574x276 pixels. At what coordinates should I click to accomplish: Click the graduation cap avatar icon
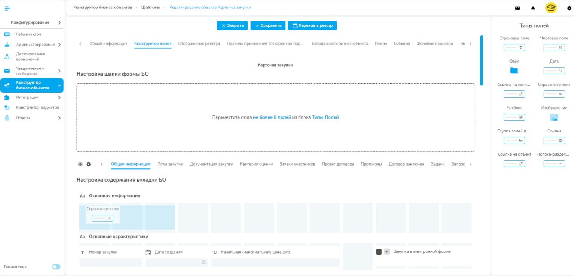(551, 8)
